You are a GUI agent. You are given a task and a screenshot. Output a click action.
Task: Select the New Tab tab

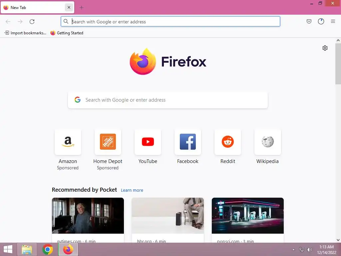click(37, 7)
